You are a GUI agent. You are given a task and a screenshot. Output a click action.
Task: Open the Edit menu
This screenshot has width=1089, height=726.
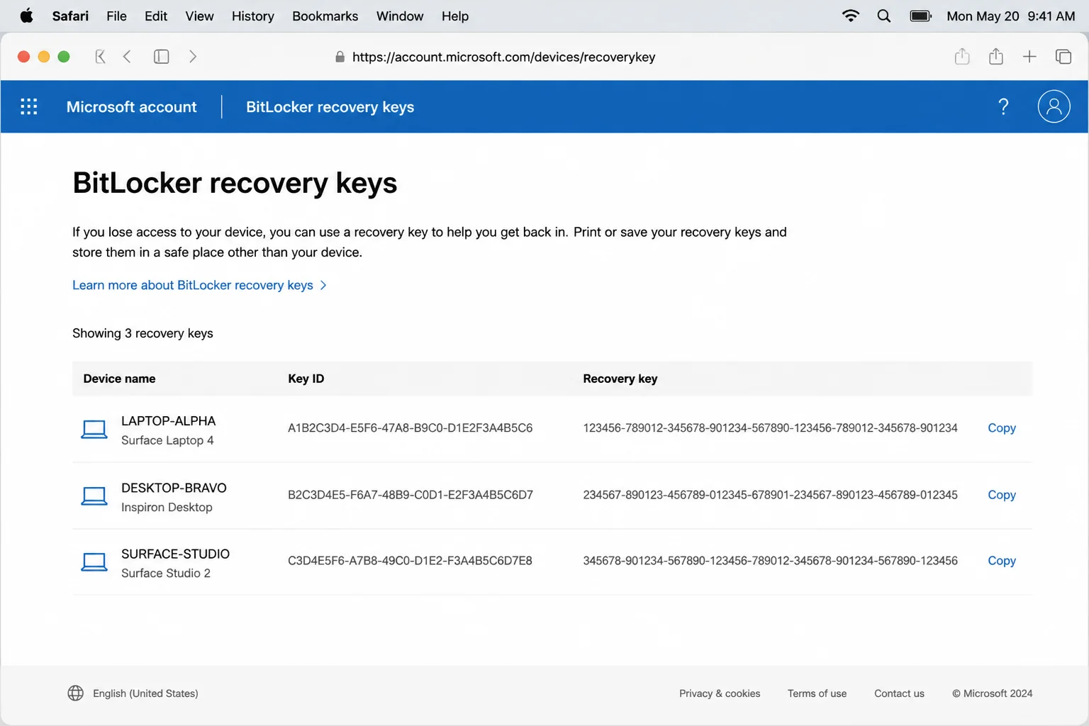pos(156,16)
